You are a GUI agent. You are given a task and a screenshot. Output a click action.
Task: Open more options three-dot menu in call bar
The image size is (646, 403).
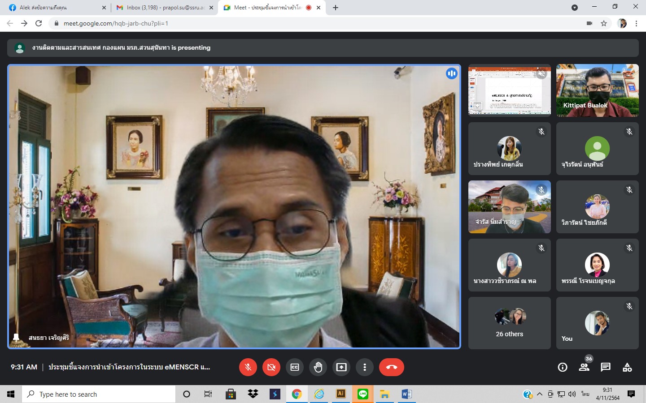click(365, 367)
